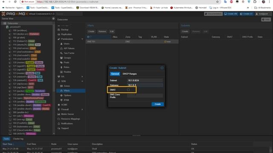Open the help icon in Create Subnet dialog

(162, 68)
